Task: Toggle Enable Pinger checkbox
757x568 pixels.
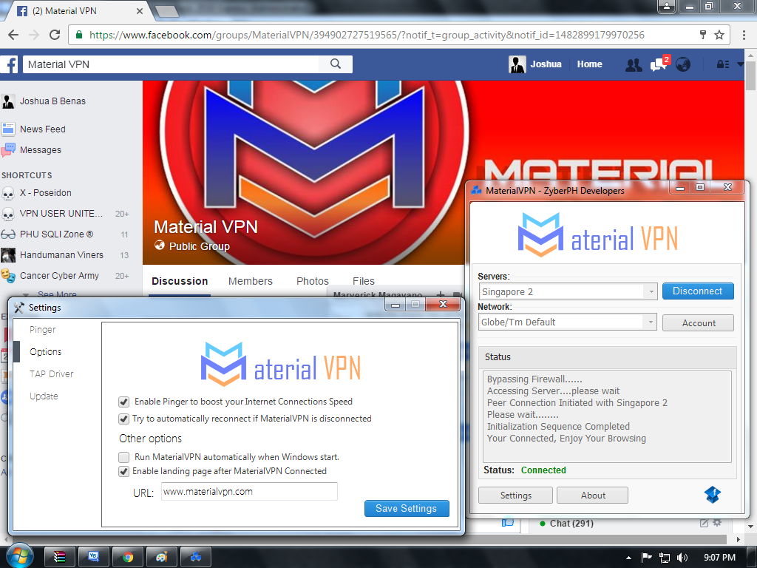Action: tap(123, 402)
